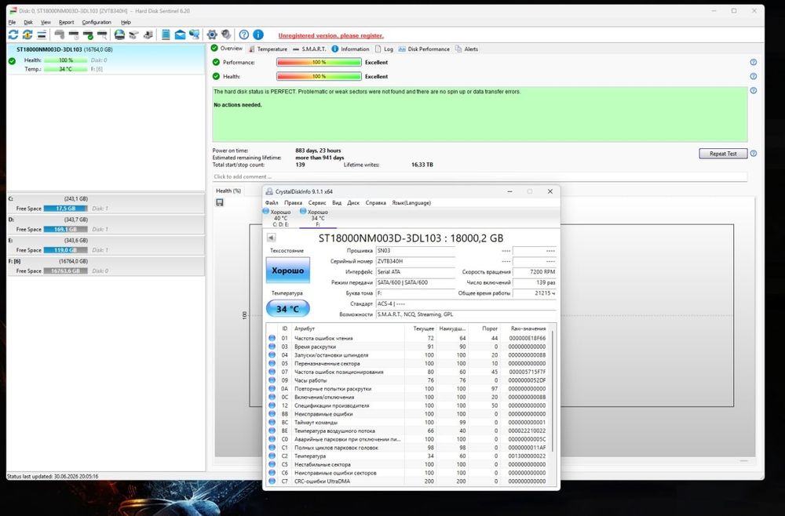Select the Overview tab

point(227,49)
